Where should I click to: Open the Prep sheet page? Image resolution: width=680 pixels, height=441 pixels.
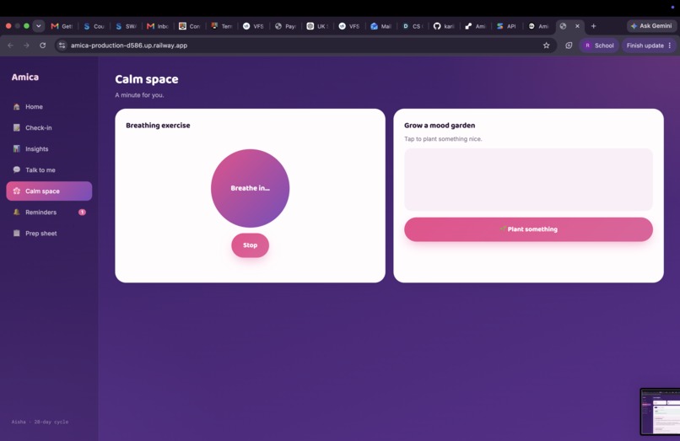49,234
